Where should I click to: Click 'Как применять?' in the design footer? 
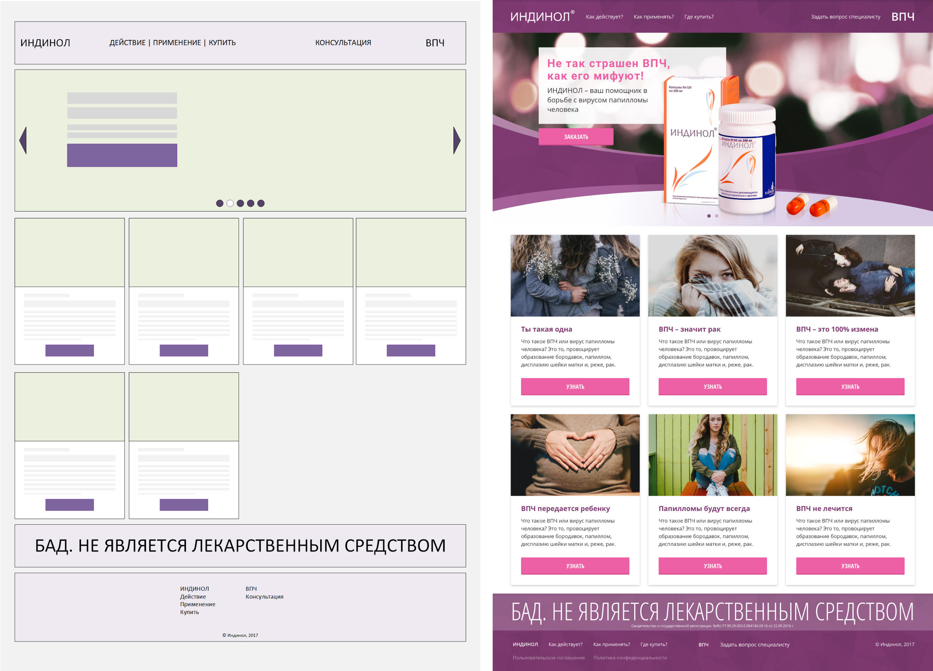[x=611, y=644]
